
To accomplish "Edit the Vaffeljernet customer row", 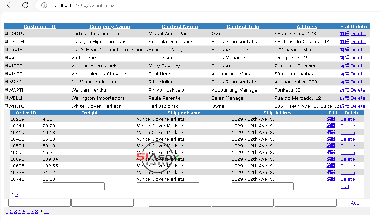I will point(344,58).
